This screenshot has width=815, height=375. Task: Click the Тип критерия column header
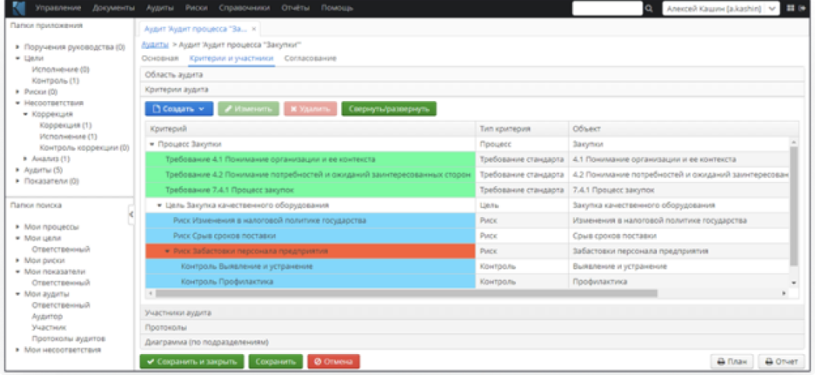pyautogui.click(x=522, y=129)
